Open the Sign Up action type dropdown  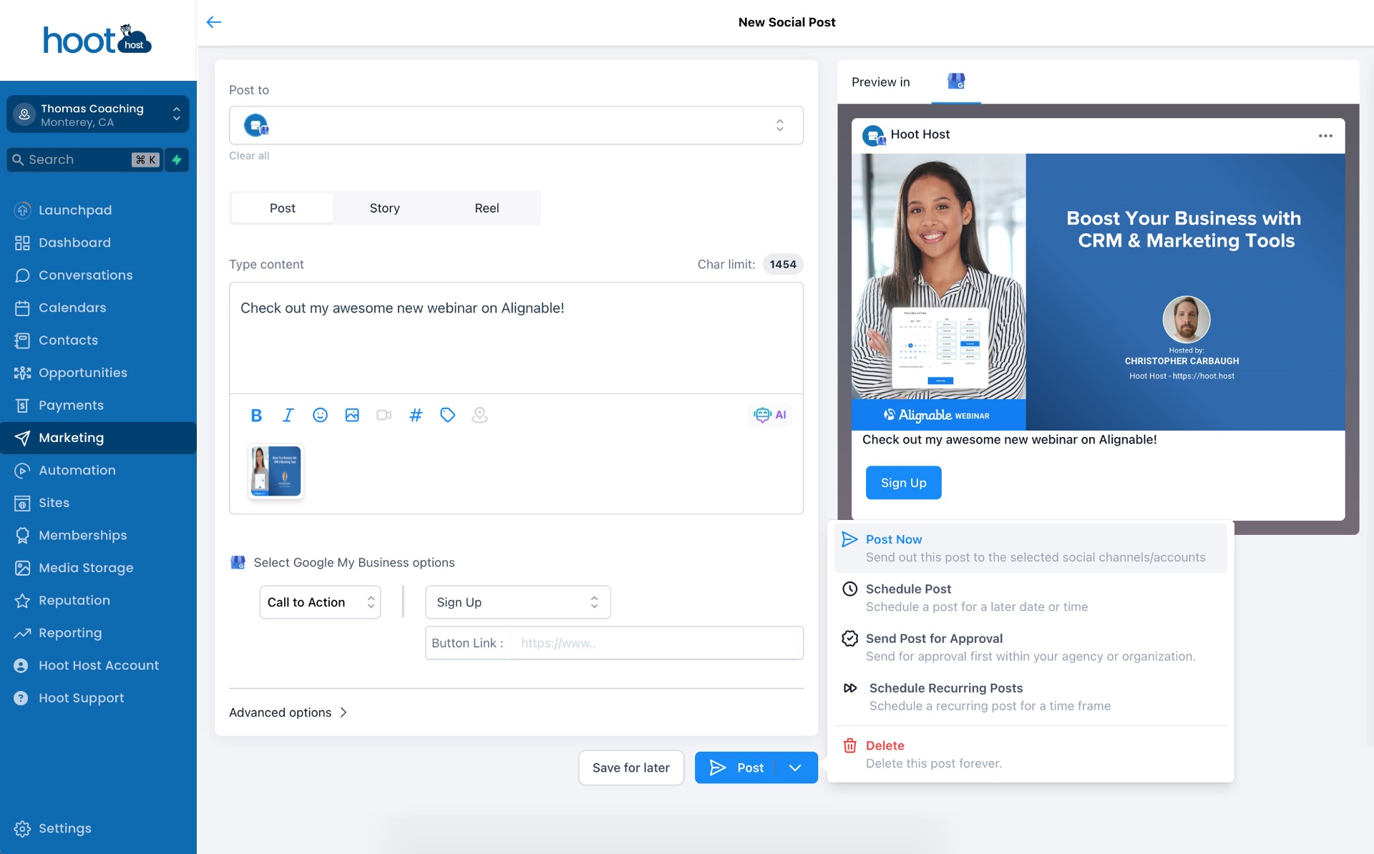(x=517, y=602)
